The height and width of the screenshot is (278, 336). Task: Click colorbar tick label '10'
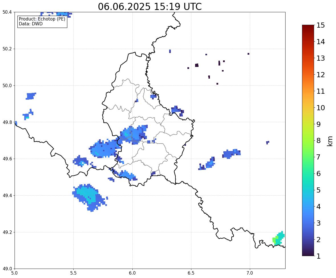321,108
